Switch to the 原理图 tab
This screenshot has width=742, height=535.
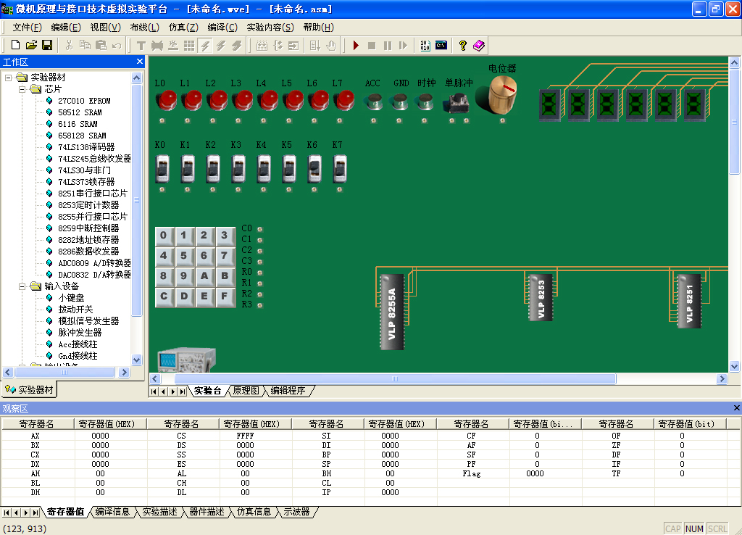[x=246, y=391]
